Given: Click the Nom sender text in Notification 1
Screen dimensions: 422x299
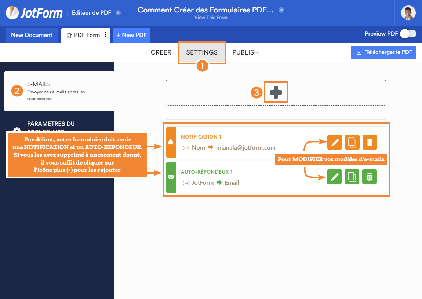Looking at the screenshot, I should [x=199, y=148].
